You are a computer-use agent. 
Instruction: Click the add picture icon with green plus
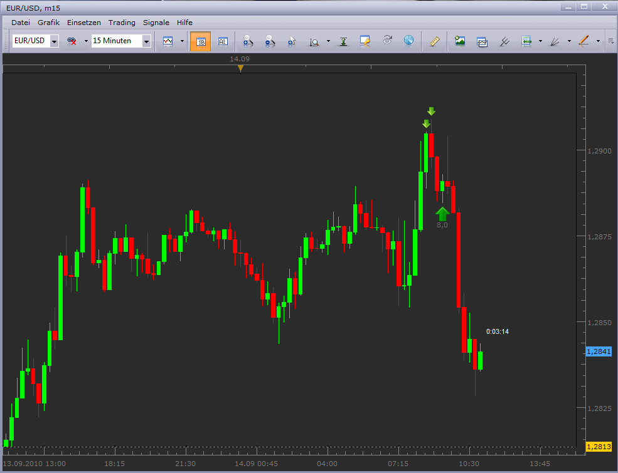(x=459, y=41)
